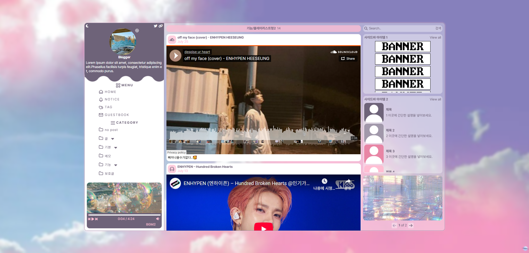The height and width of the screenshot is (253, 529).
Task: Click the Blogger profile name
Action: point(124,57)
